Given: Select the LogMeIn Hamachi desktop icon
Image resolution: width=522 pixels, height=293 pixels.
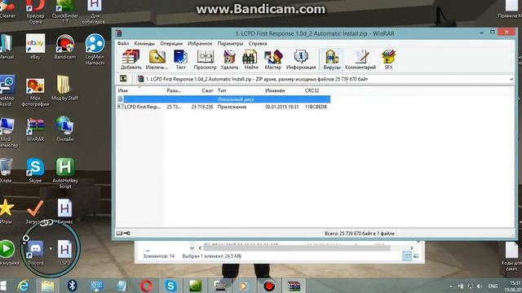Looking at the screenshot, I should (95, 50).
